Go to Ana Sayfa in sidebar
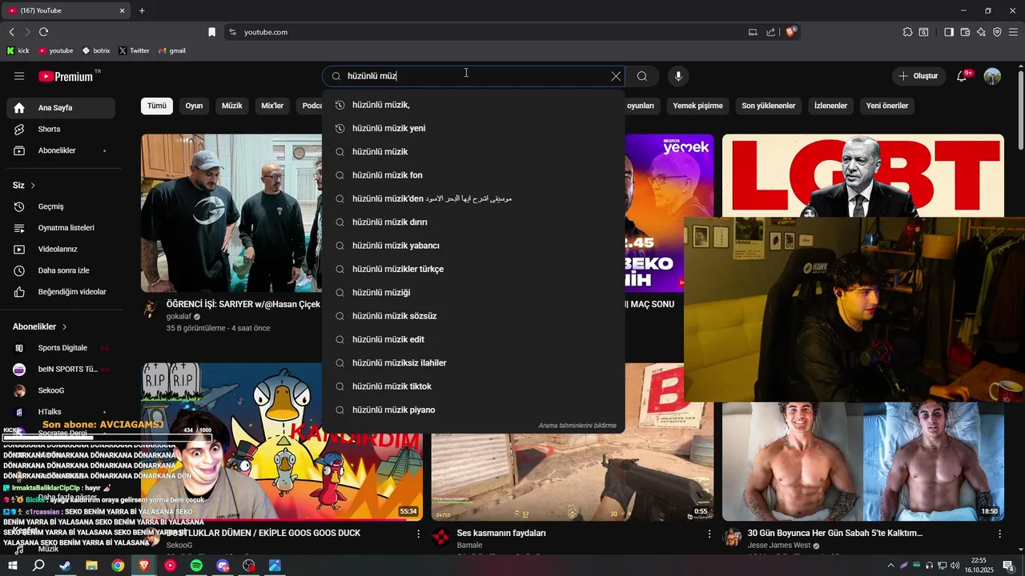 click(x=61, y=108)
